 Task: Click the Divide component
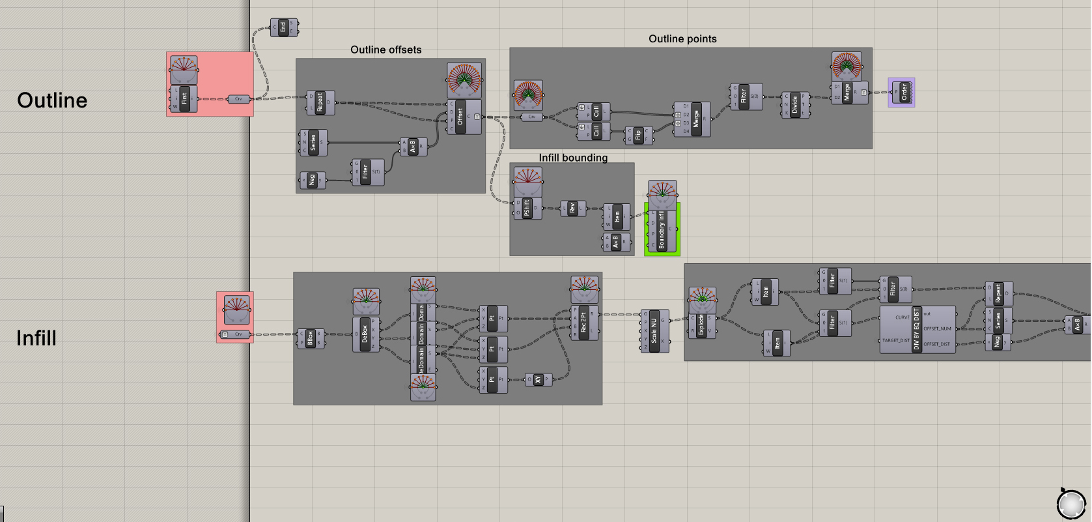pos(794,105)
